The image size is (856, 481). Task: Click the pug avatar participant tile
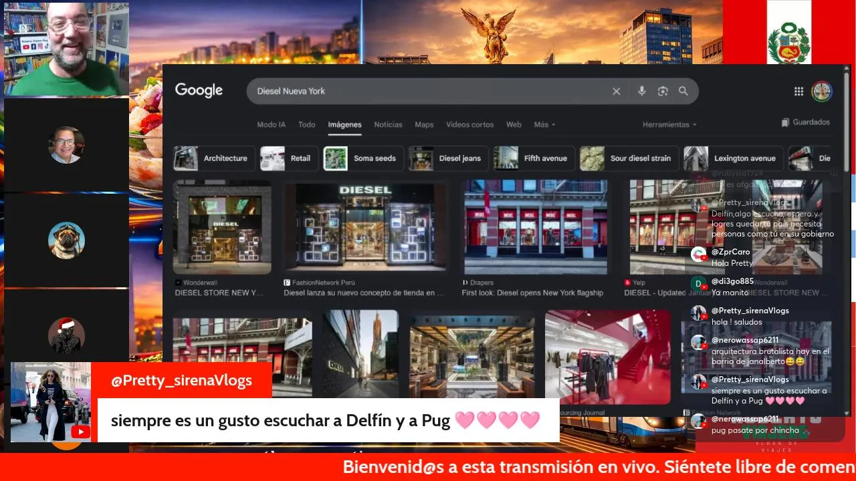pos(66,240)
